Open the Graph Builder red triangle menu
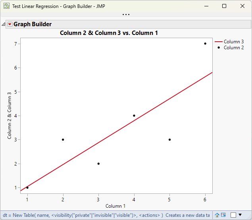Screen dimensions: 252x220 click(x=10, y=24)
